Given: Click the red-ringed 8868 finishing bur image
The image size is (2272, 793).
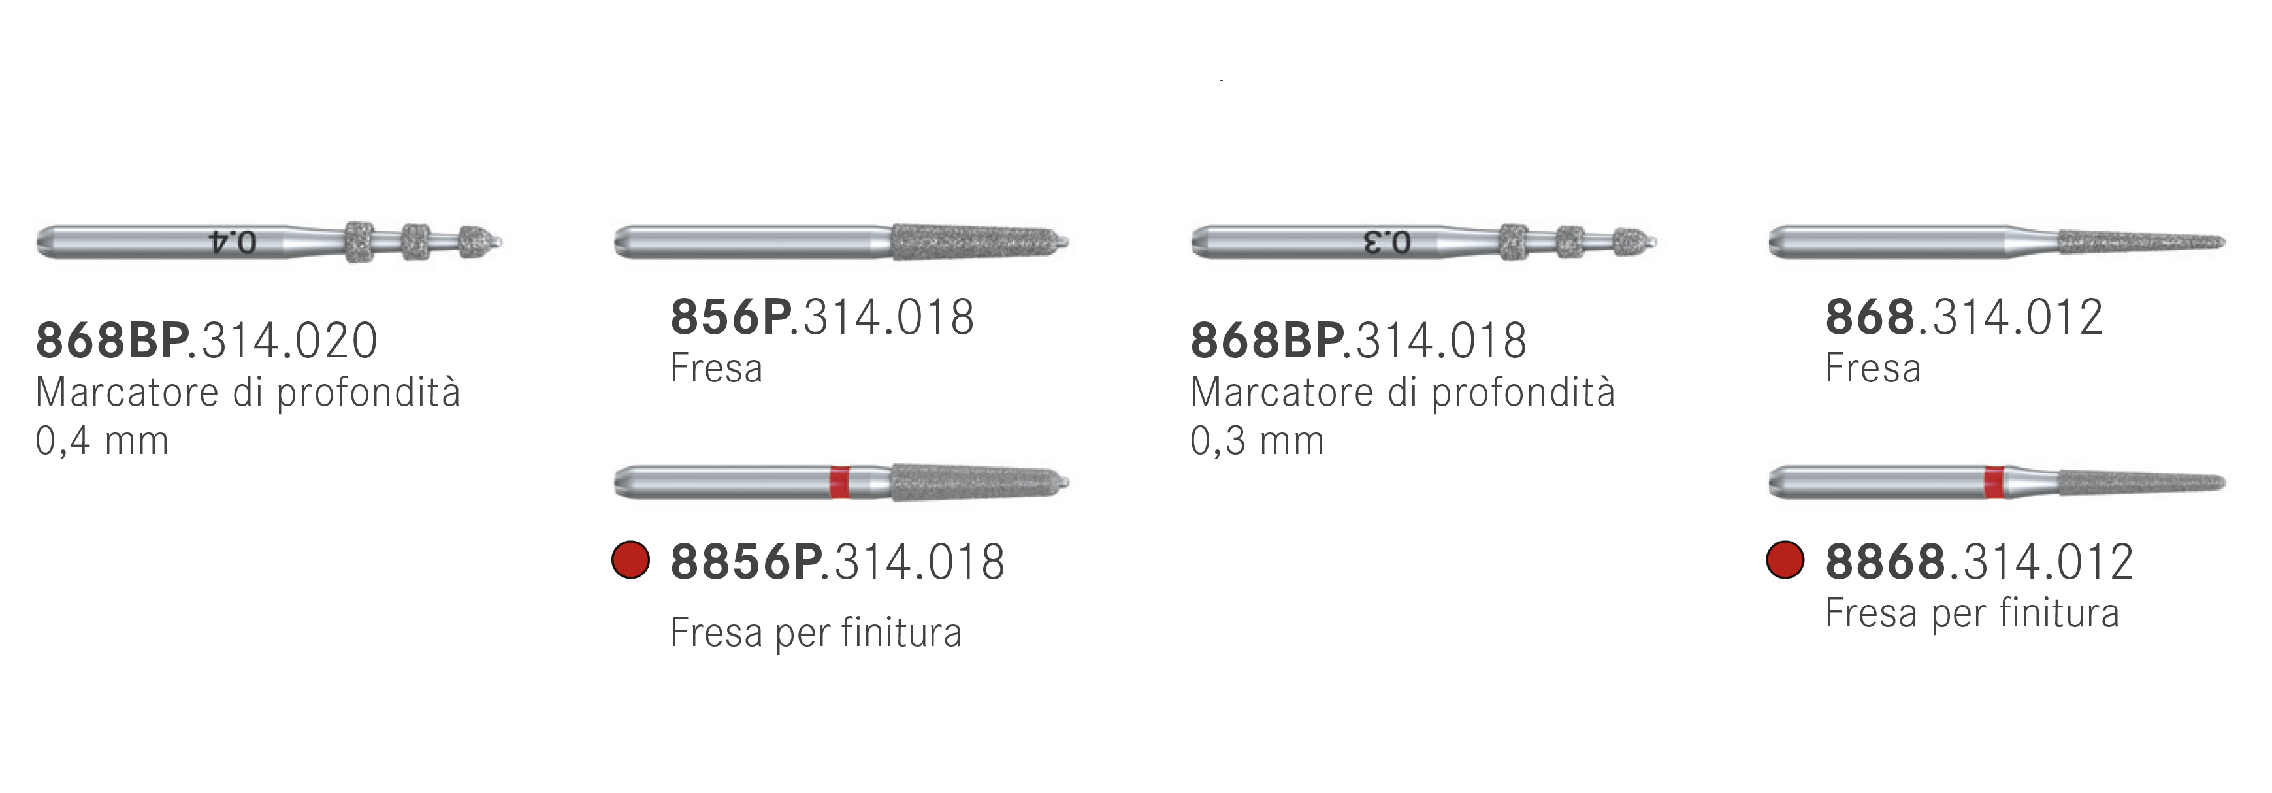Looking at the screenshot, I should 1997,483.
